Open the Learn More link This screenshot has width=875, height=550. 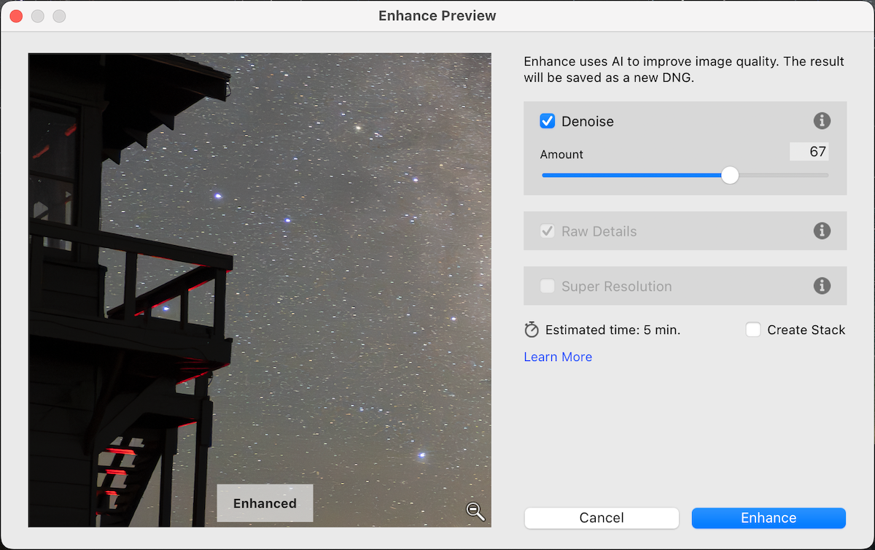[557, 357]
